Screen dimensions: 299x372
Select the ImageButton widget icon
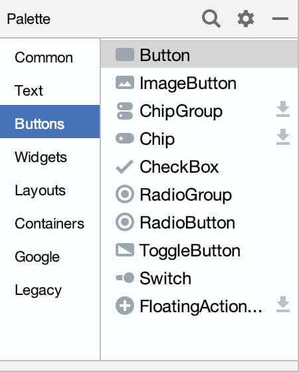point(125,82)
